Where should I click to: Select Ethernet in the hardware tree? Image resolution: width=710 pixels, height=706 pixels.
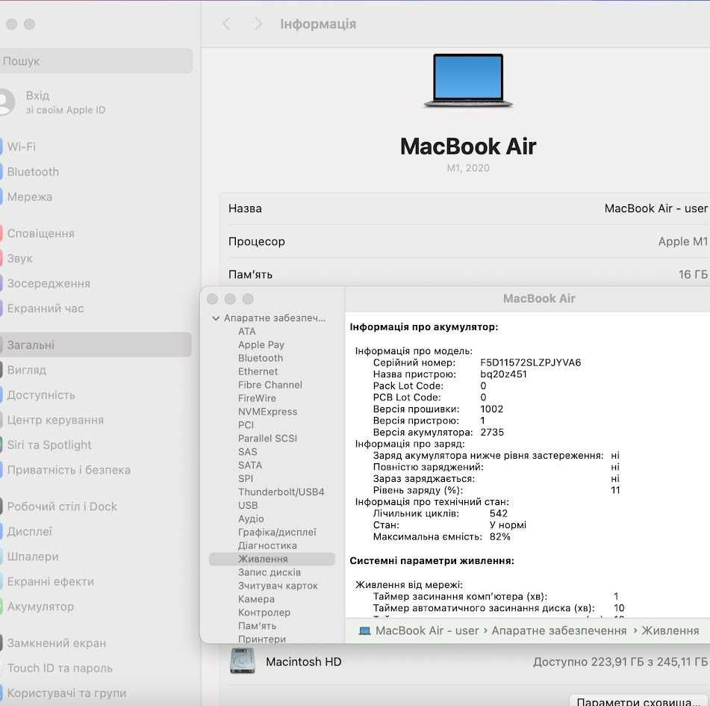point(258,371)
